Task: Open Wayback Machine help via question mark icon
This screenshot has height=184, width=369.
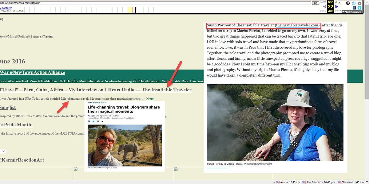Action: (354, 3)
